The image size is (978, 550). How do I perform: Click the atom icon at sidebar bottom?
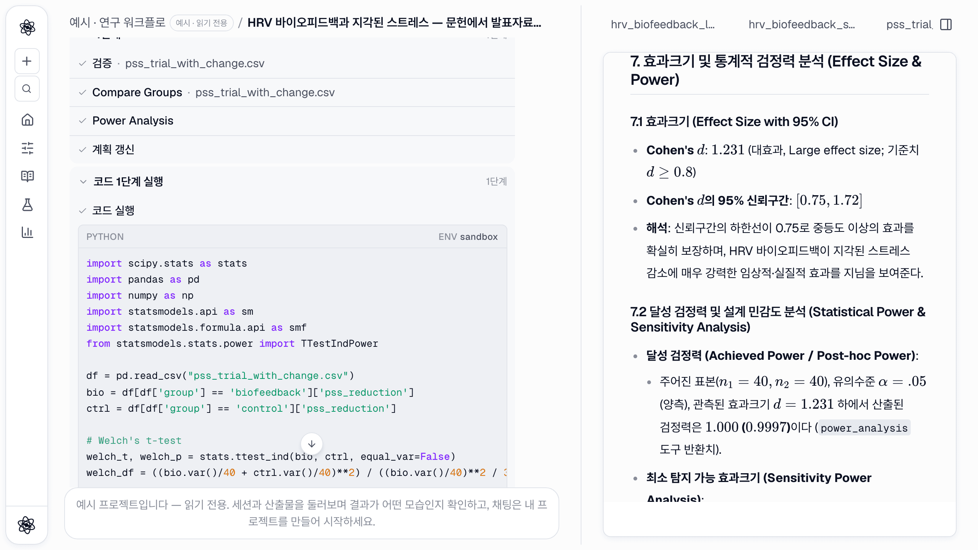[26, 525]
